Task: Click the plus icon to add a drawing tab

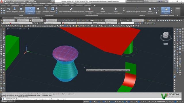Action: 41,18
